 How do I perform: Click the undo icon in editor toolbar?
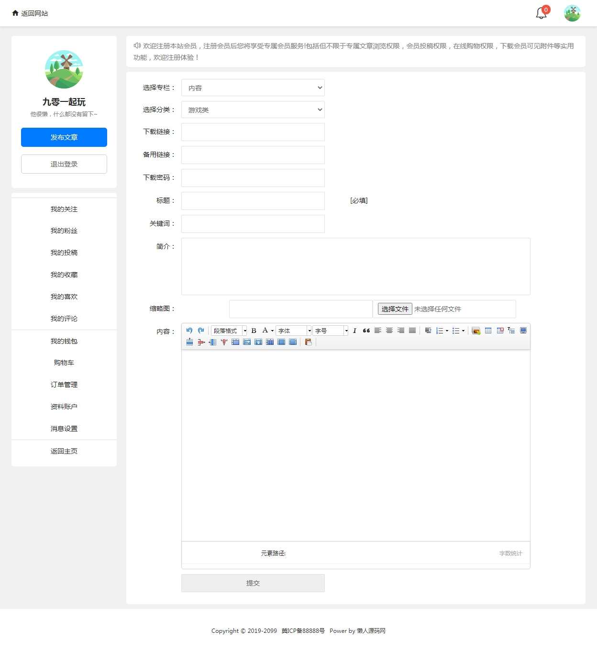click(189, 331)
